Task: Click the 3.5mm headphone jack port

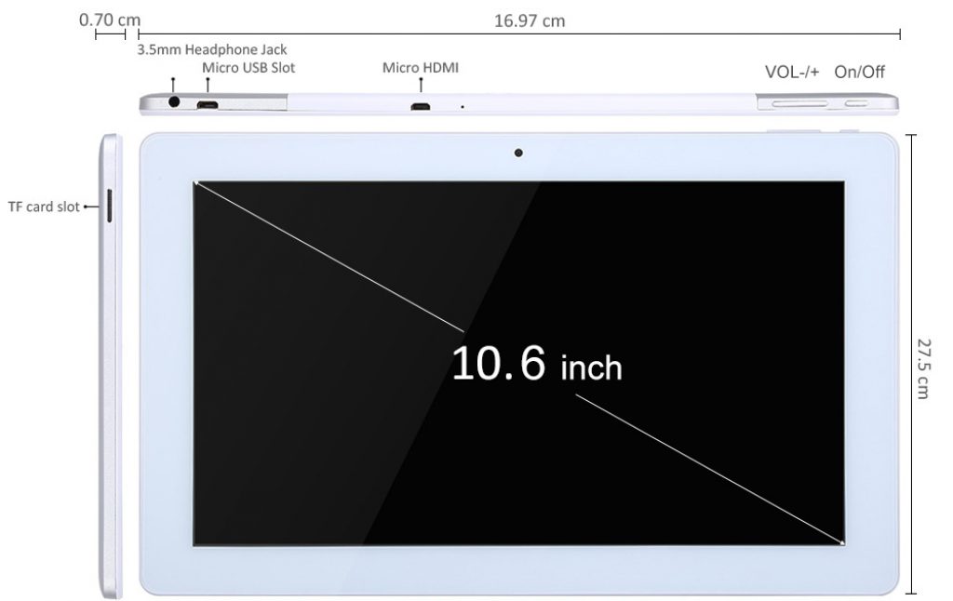Action: 174,102
